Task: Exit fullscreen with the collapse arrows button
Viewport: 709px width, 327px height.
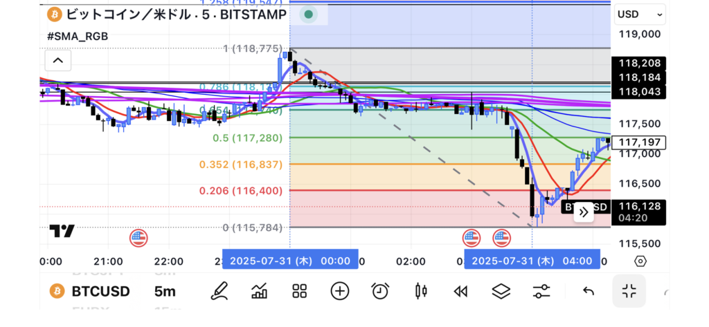Action: (x=629, y=291)
